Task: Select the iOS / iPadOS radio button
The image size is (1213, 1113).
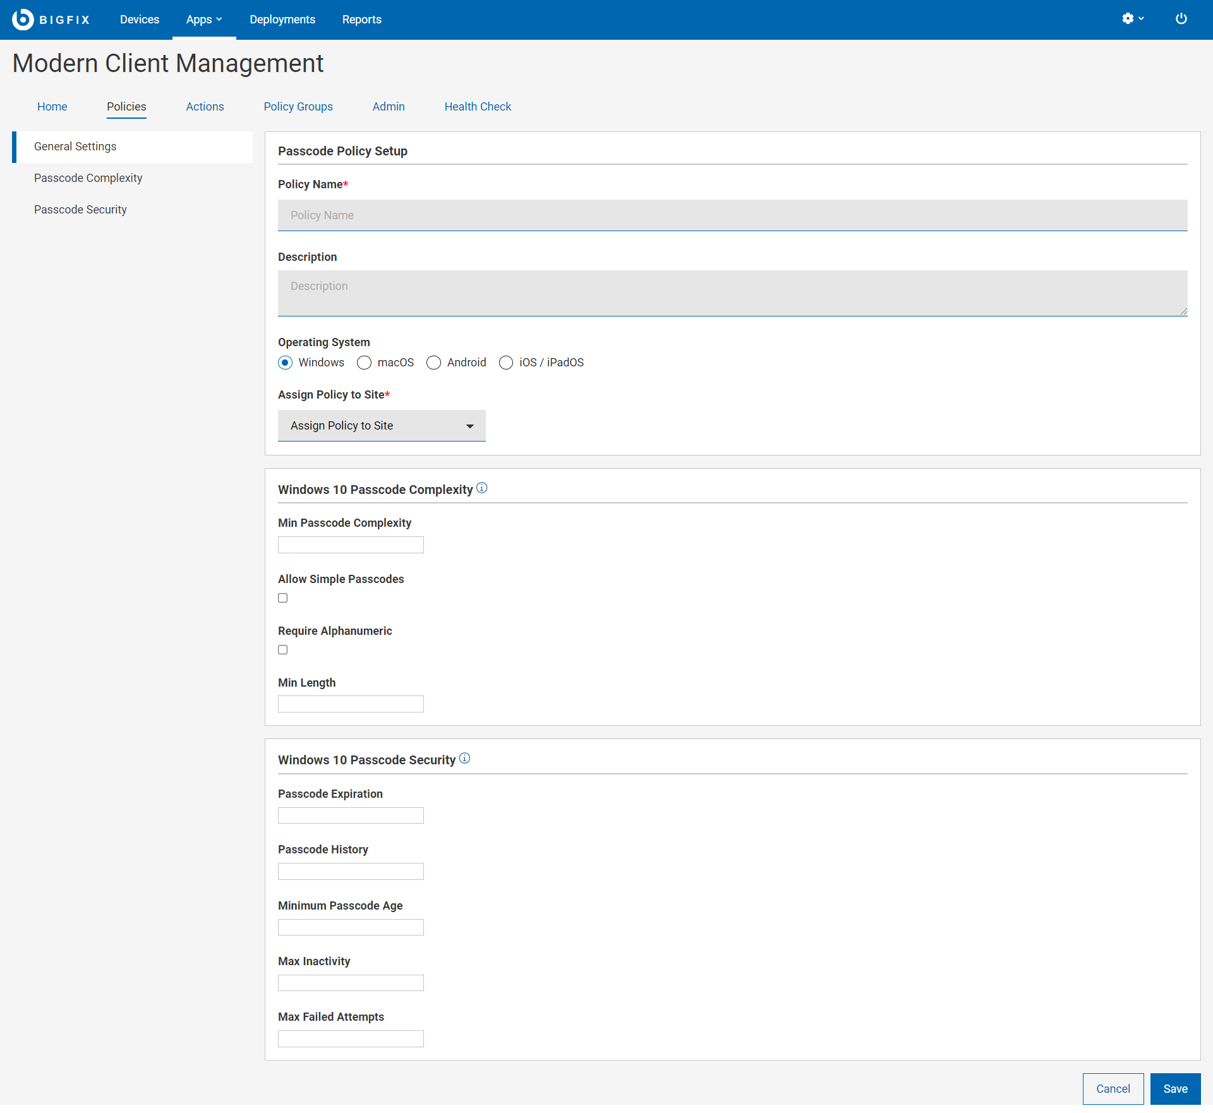Action: [506, 363]
